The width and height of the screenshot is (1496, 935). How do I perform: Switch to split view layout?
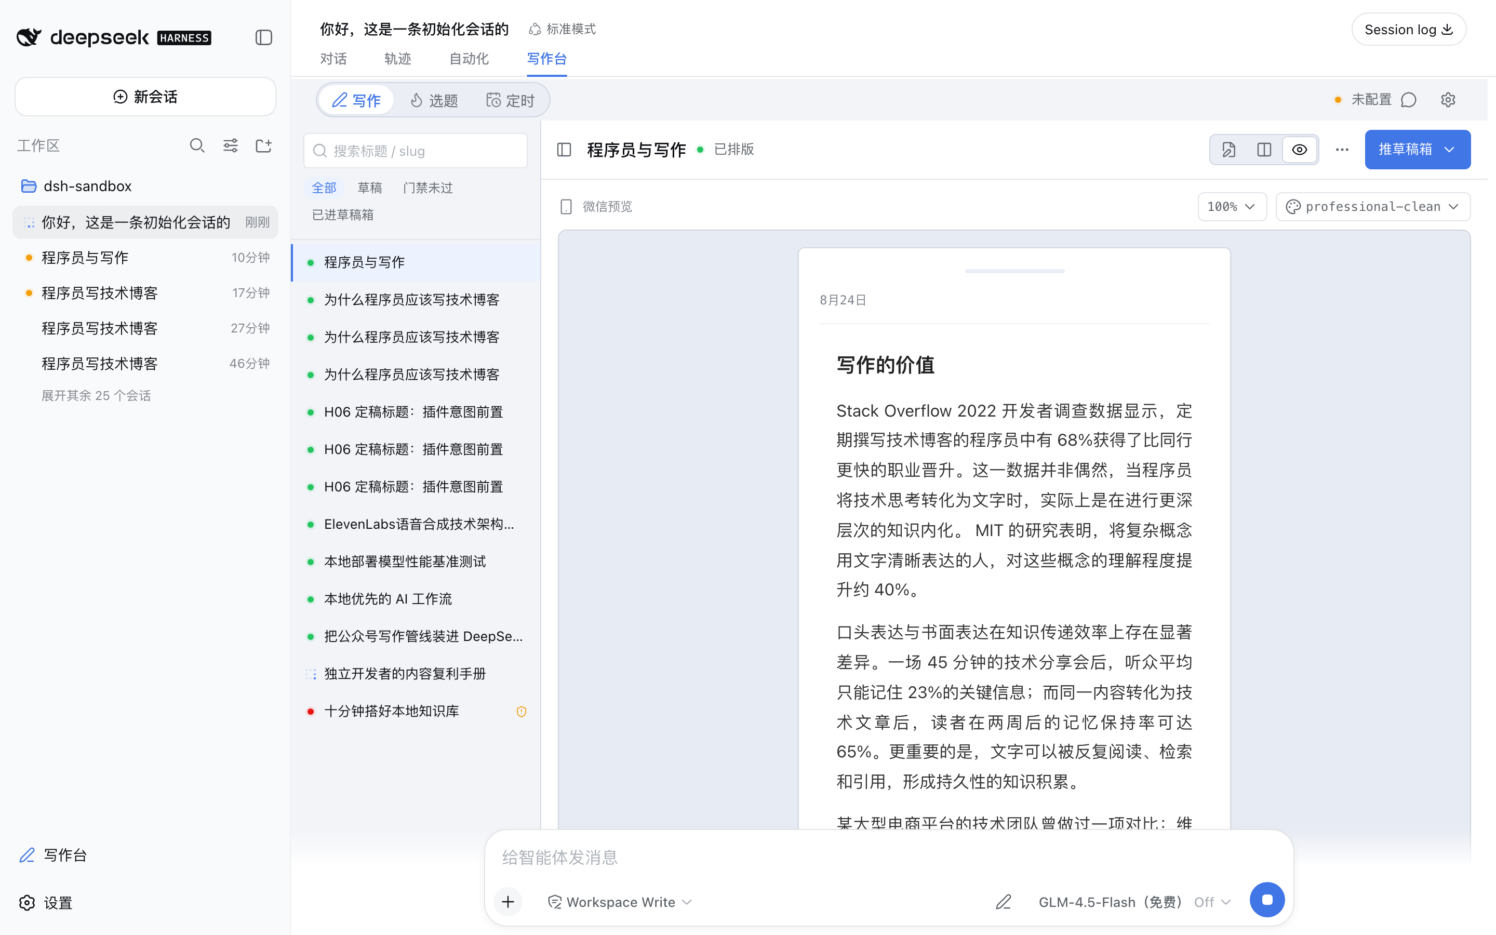(x=1264, y=150)
